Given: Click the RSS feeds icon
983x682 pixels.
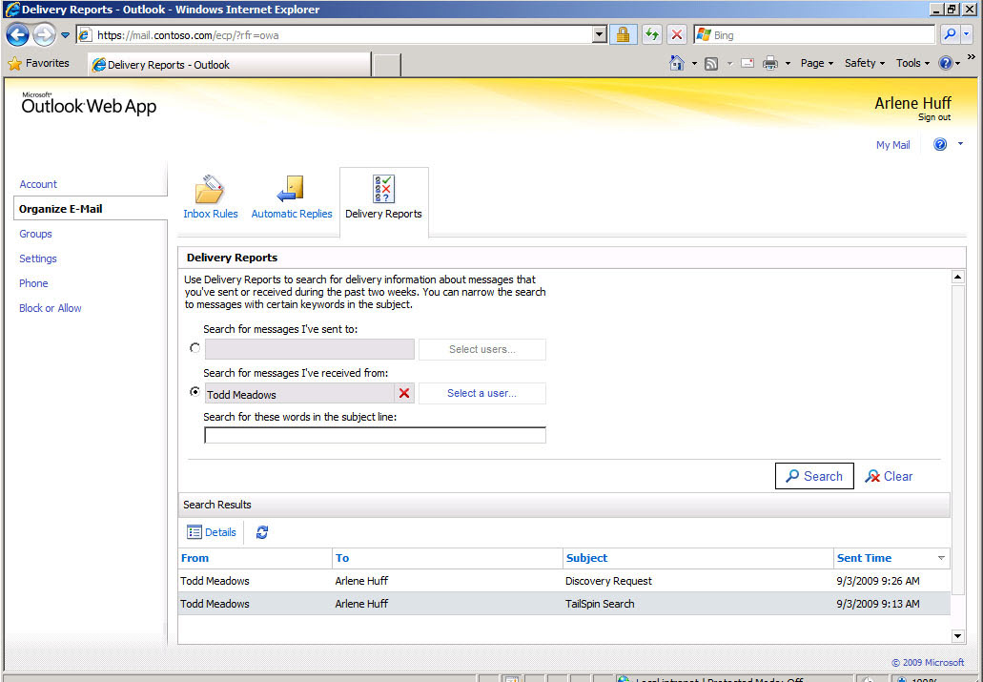Looking at the screenshot, I should click(x=711, y=63).
